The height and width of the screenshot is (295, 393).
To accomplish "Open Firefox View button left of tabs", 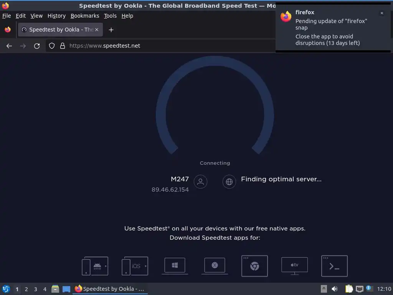I will click(8, 30).
